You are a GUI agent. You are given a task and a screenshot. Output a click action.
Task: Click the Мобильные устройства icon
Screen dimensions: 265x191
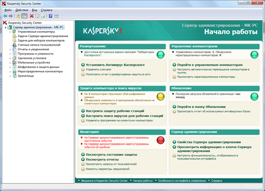pos(15,62)
